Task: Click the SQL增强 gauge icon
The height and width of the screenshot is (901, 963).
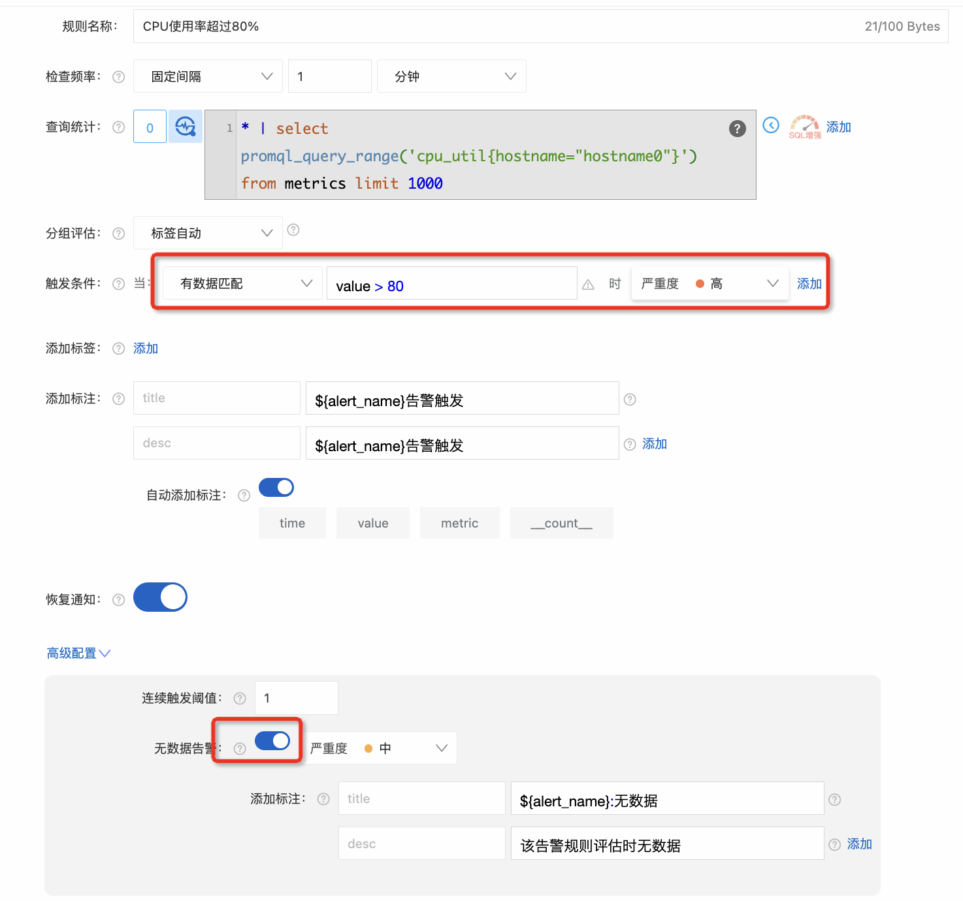Action: (x=805, y=127)
